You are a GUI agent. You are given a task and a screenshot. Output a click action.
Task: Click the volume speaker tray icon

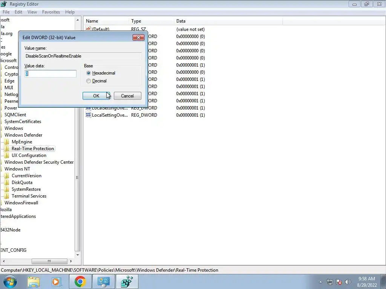(348, 282)
